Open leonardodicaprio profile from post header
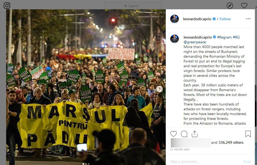The width and height of the screenshot is (257, 165). [x=197, y=19]
